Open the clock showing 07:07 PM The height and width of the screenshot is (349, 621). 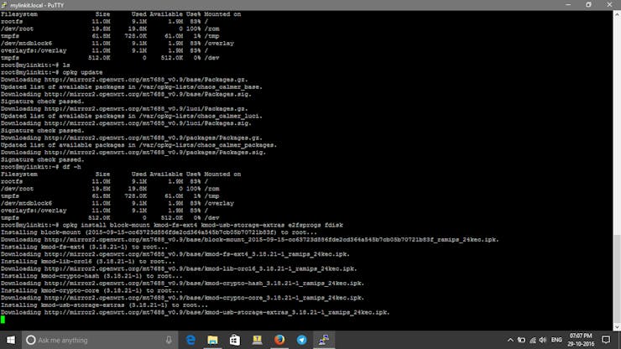[581, 340]
